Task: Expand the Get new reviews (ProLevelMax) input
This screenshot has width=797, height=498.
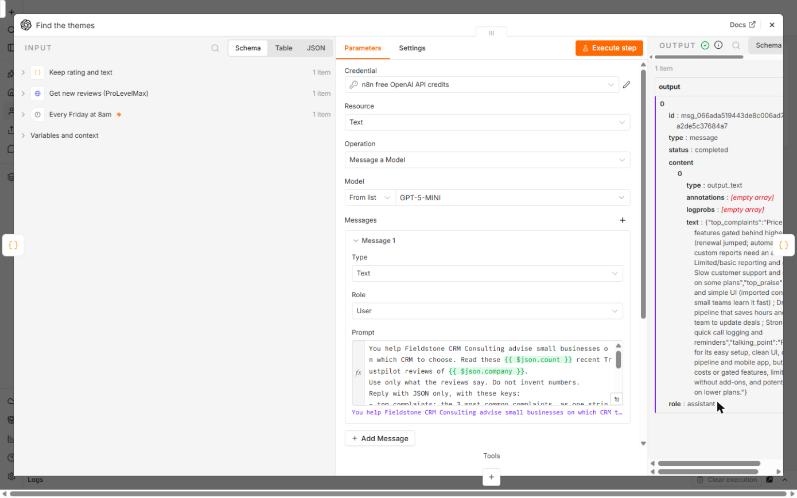Action: [23, 94]
